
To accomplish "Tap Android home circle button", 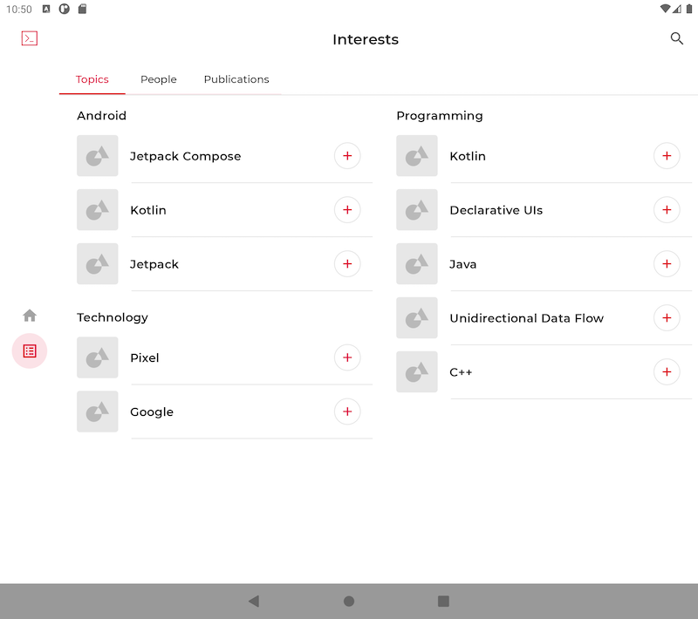I will (349, 602).
